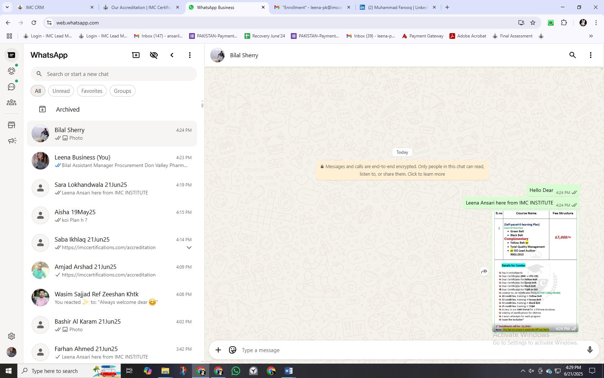604x378 pixels.
Task: Open the Aisha 19May25 chat
Action: (112, 216)
